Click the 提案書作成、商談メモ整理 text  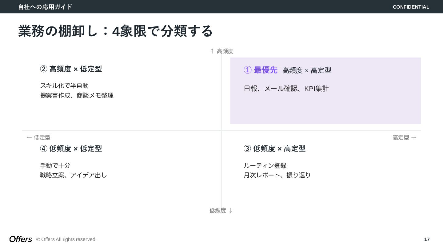point(77,95)
